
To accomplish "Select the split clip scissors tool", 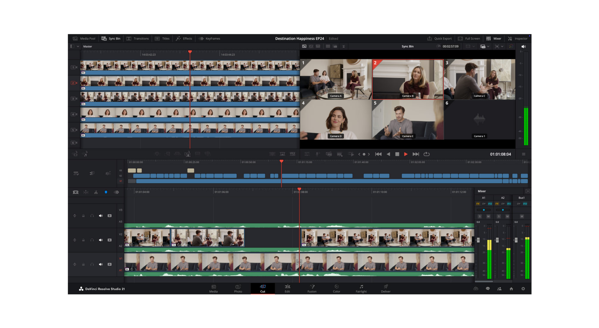I will point(96,192).
